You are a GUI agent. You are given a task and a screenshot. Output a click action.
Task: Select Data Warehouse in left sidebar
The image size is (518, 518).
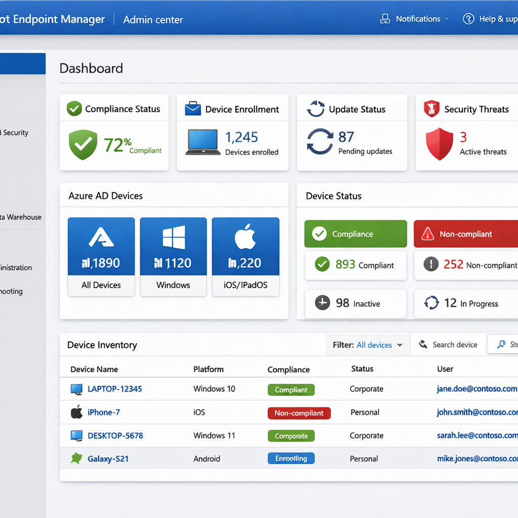pyautogui.click(x=21, y=217)
